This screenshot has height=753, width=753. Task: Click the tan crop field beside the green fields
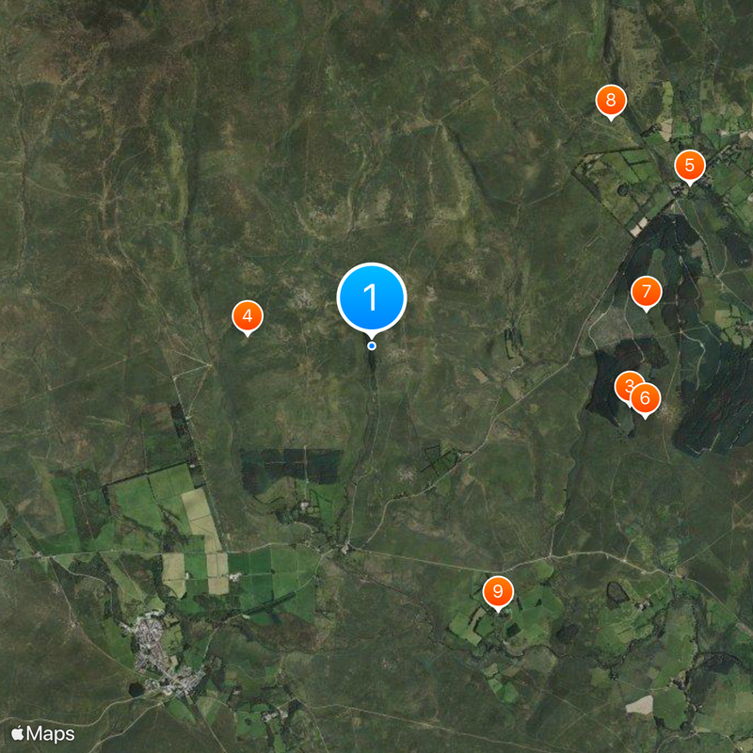(200, 515)
